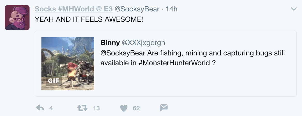This screenshot has height=116, width=302.
Task: Click the "YEAH AND IT FEELS AWESOME!" tweet text
Action: pyautogui.click(x=89, y=19)
